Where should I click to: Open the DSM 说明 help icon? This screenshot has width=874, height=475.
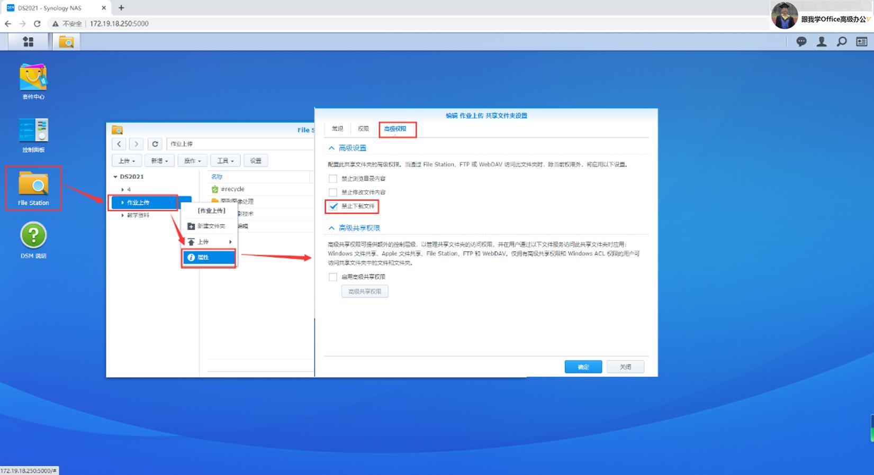coord(33,241)
